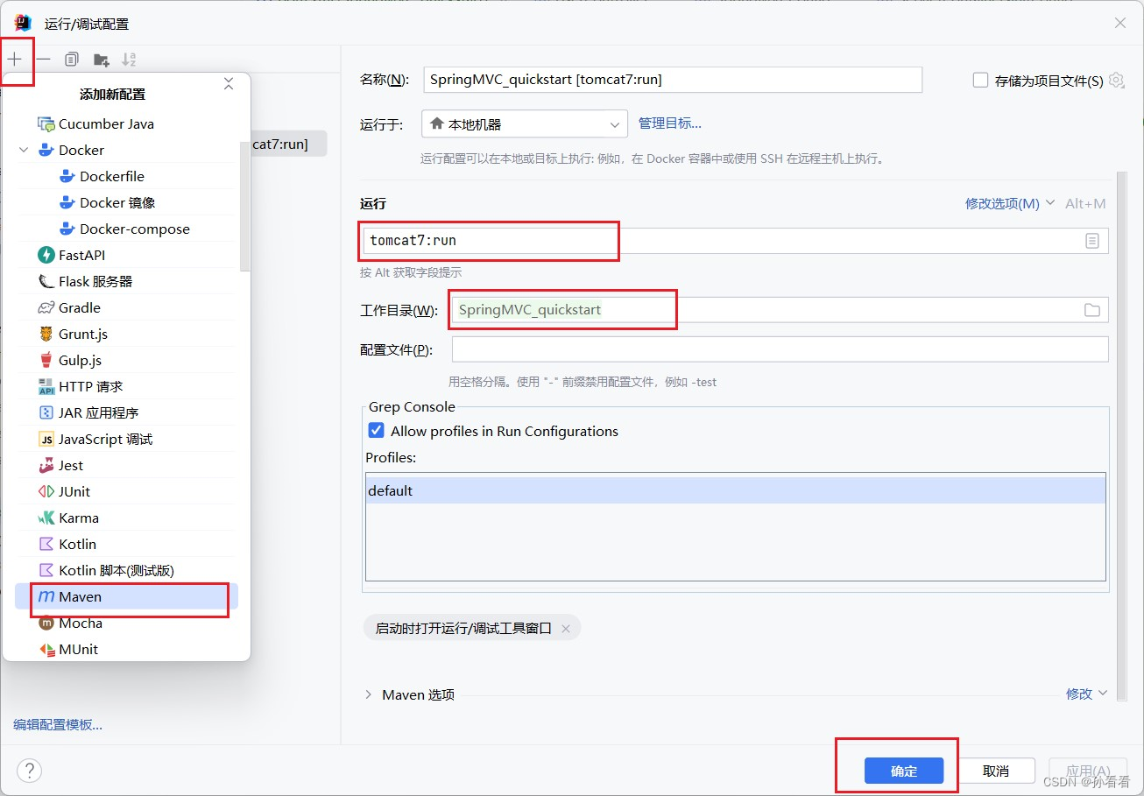
Task: Click the HTTP 请求 API icon
Action: pos(46,386)
